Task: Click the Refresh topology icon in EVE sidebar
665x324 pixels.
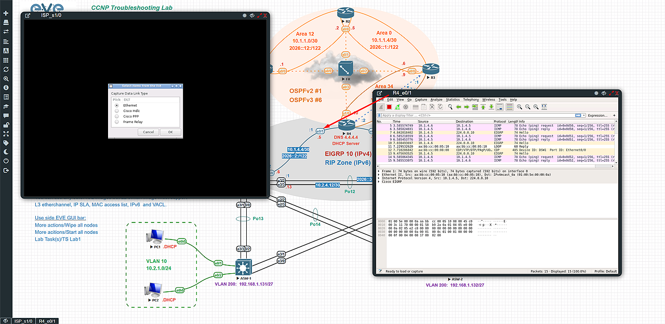Action: (x=6, y=69)
